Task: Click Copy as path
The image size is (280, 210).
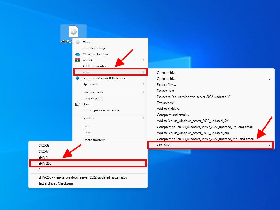Action: click(x=92, y=98)
